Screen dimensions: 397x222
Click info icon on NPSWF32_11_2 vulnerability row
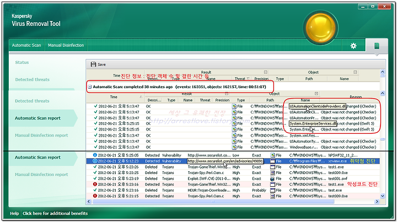(95, 155)
